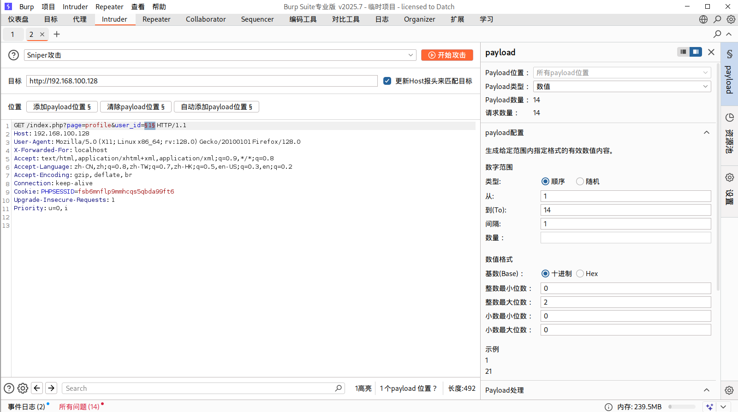Screen dimensions: 738x412
Task: Go to previous search match arrow
Action: tap(37, 388)
